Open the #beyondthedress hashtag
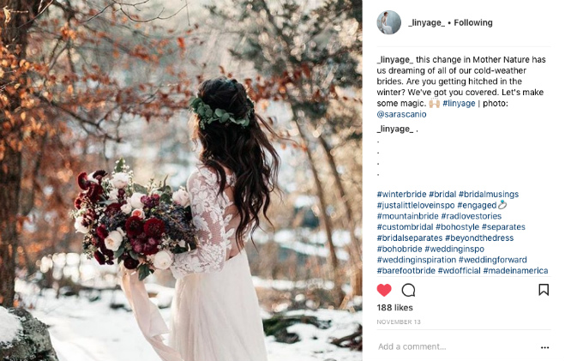The width and height of the screenshot is (565, 361). [x=479, y=238]
